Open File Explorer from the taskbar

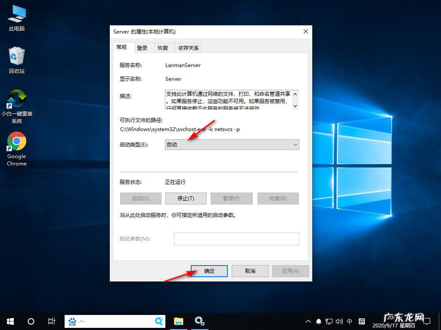click(178, 321)
